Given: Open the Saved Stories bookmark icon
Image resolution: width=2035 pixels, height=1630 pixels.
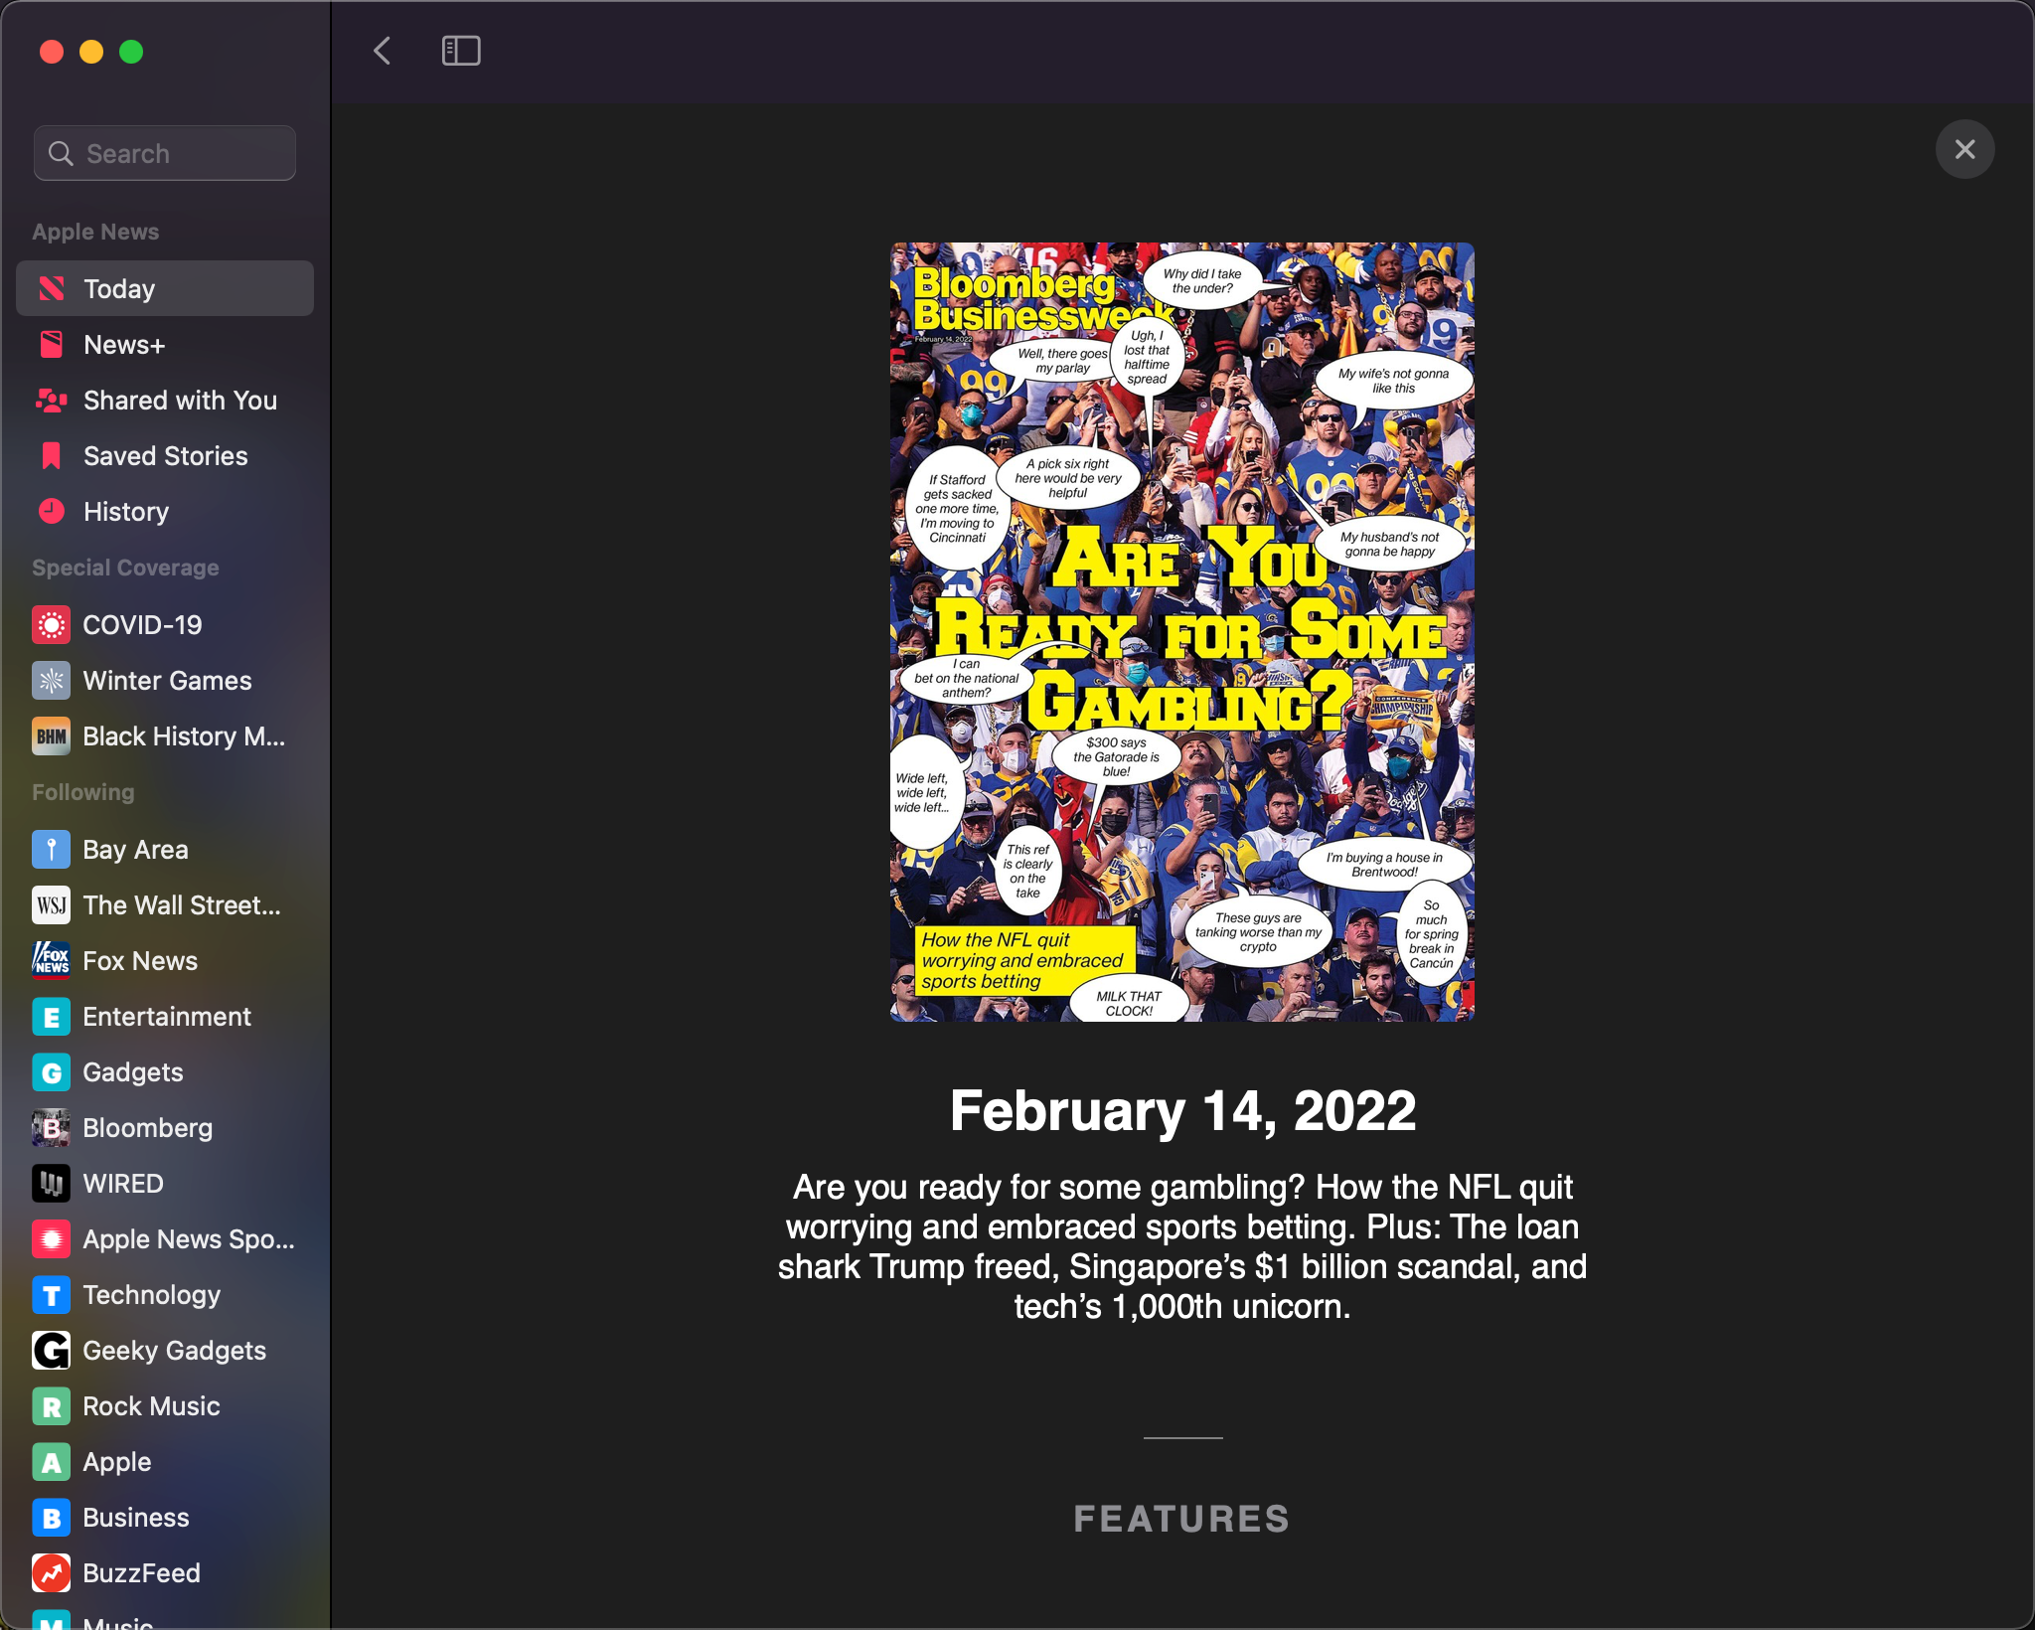Looking at the screenshot, I should pos(51,456).
